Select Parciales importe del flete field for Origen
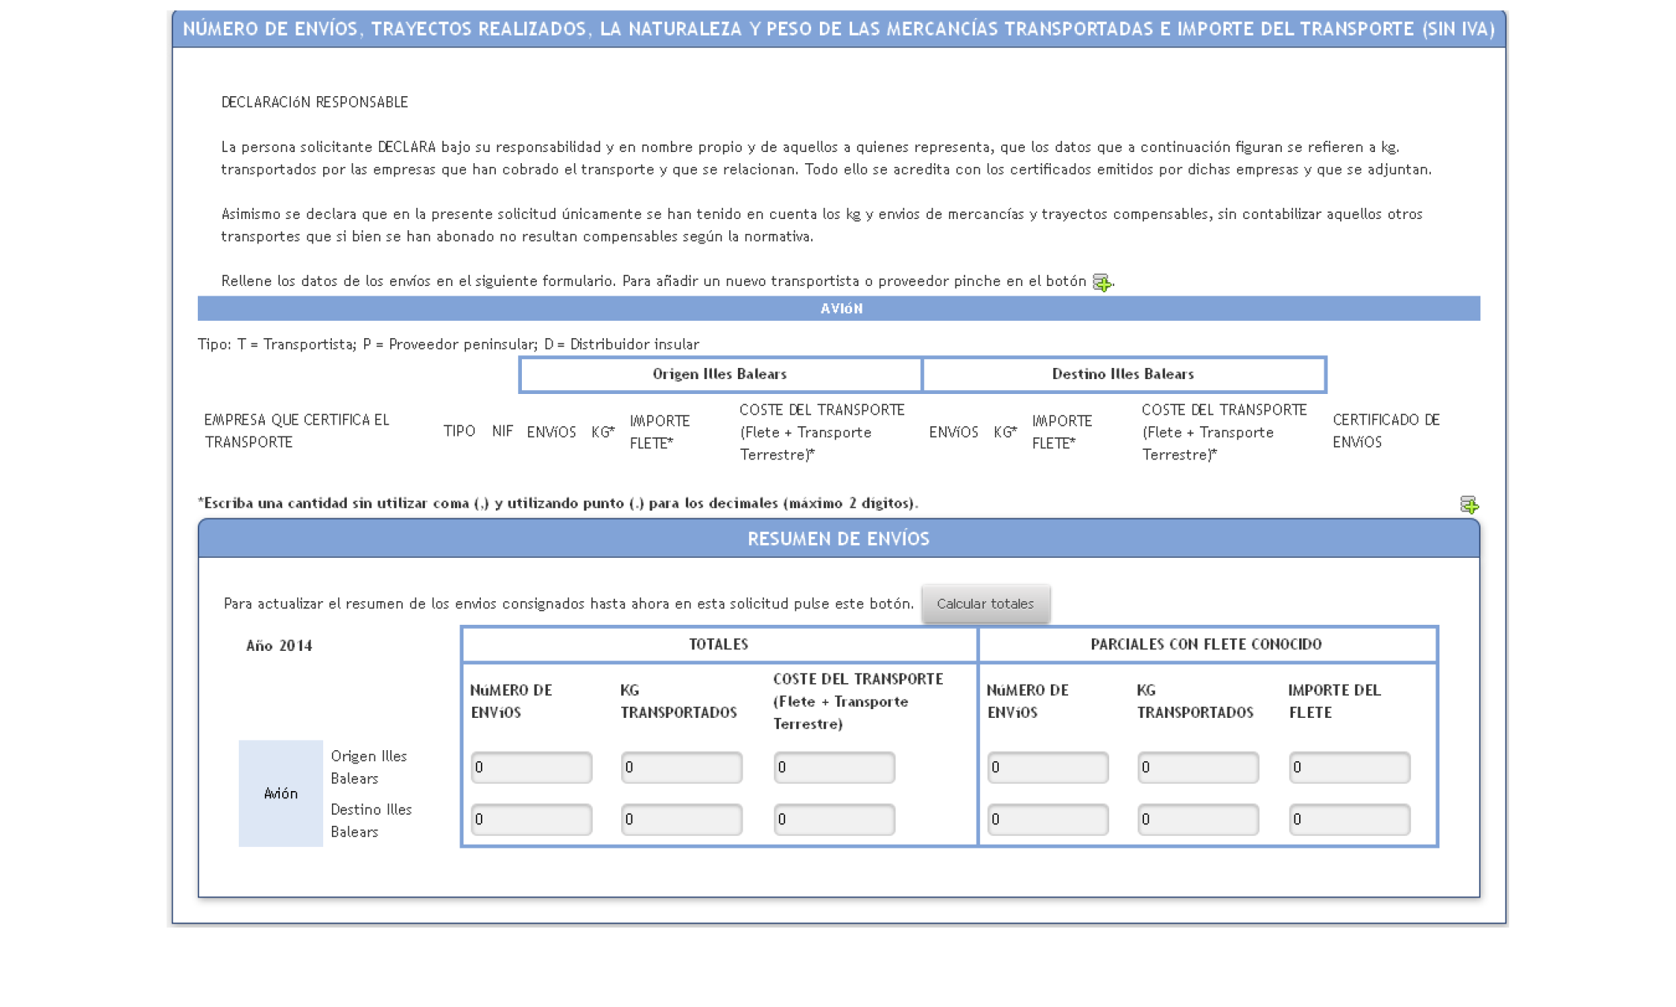1676x1007 pixels. 1350,767
